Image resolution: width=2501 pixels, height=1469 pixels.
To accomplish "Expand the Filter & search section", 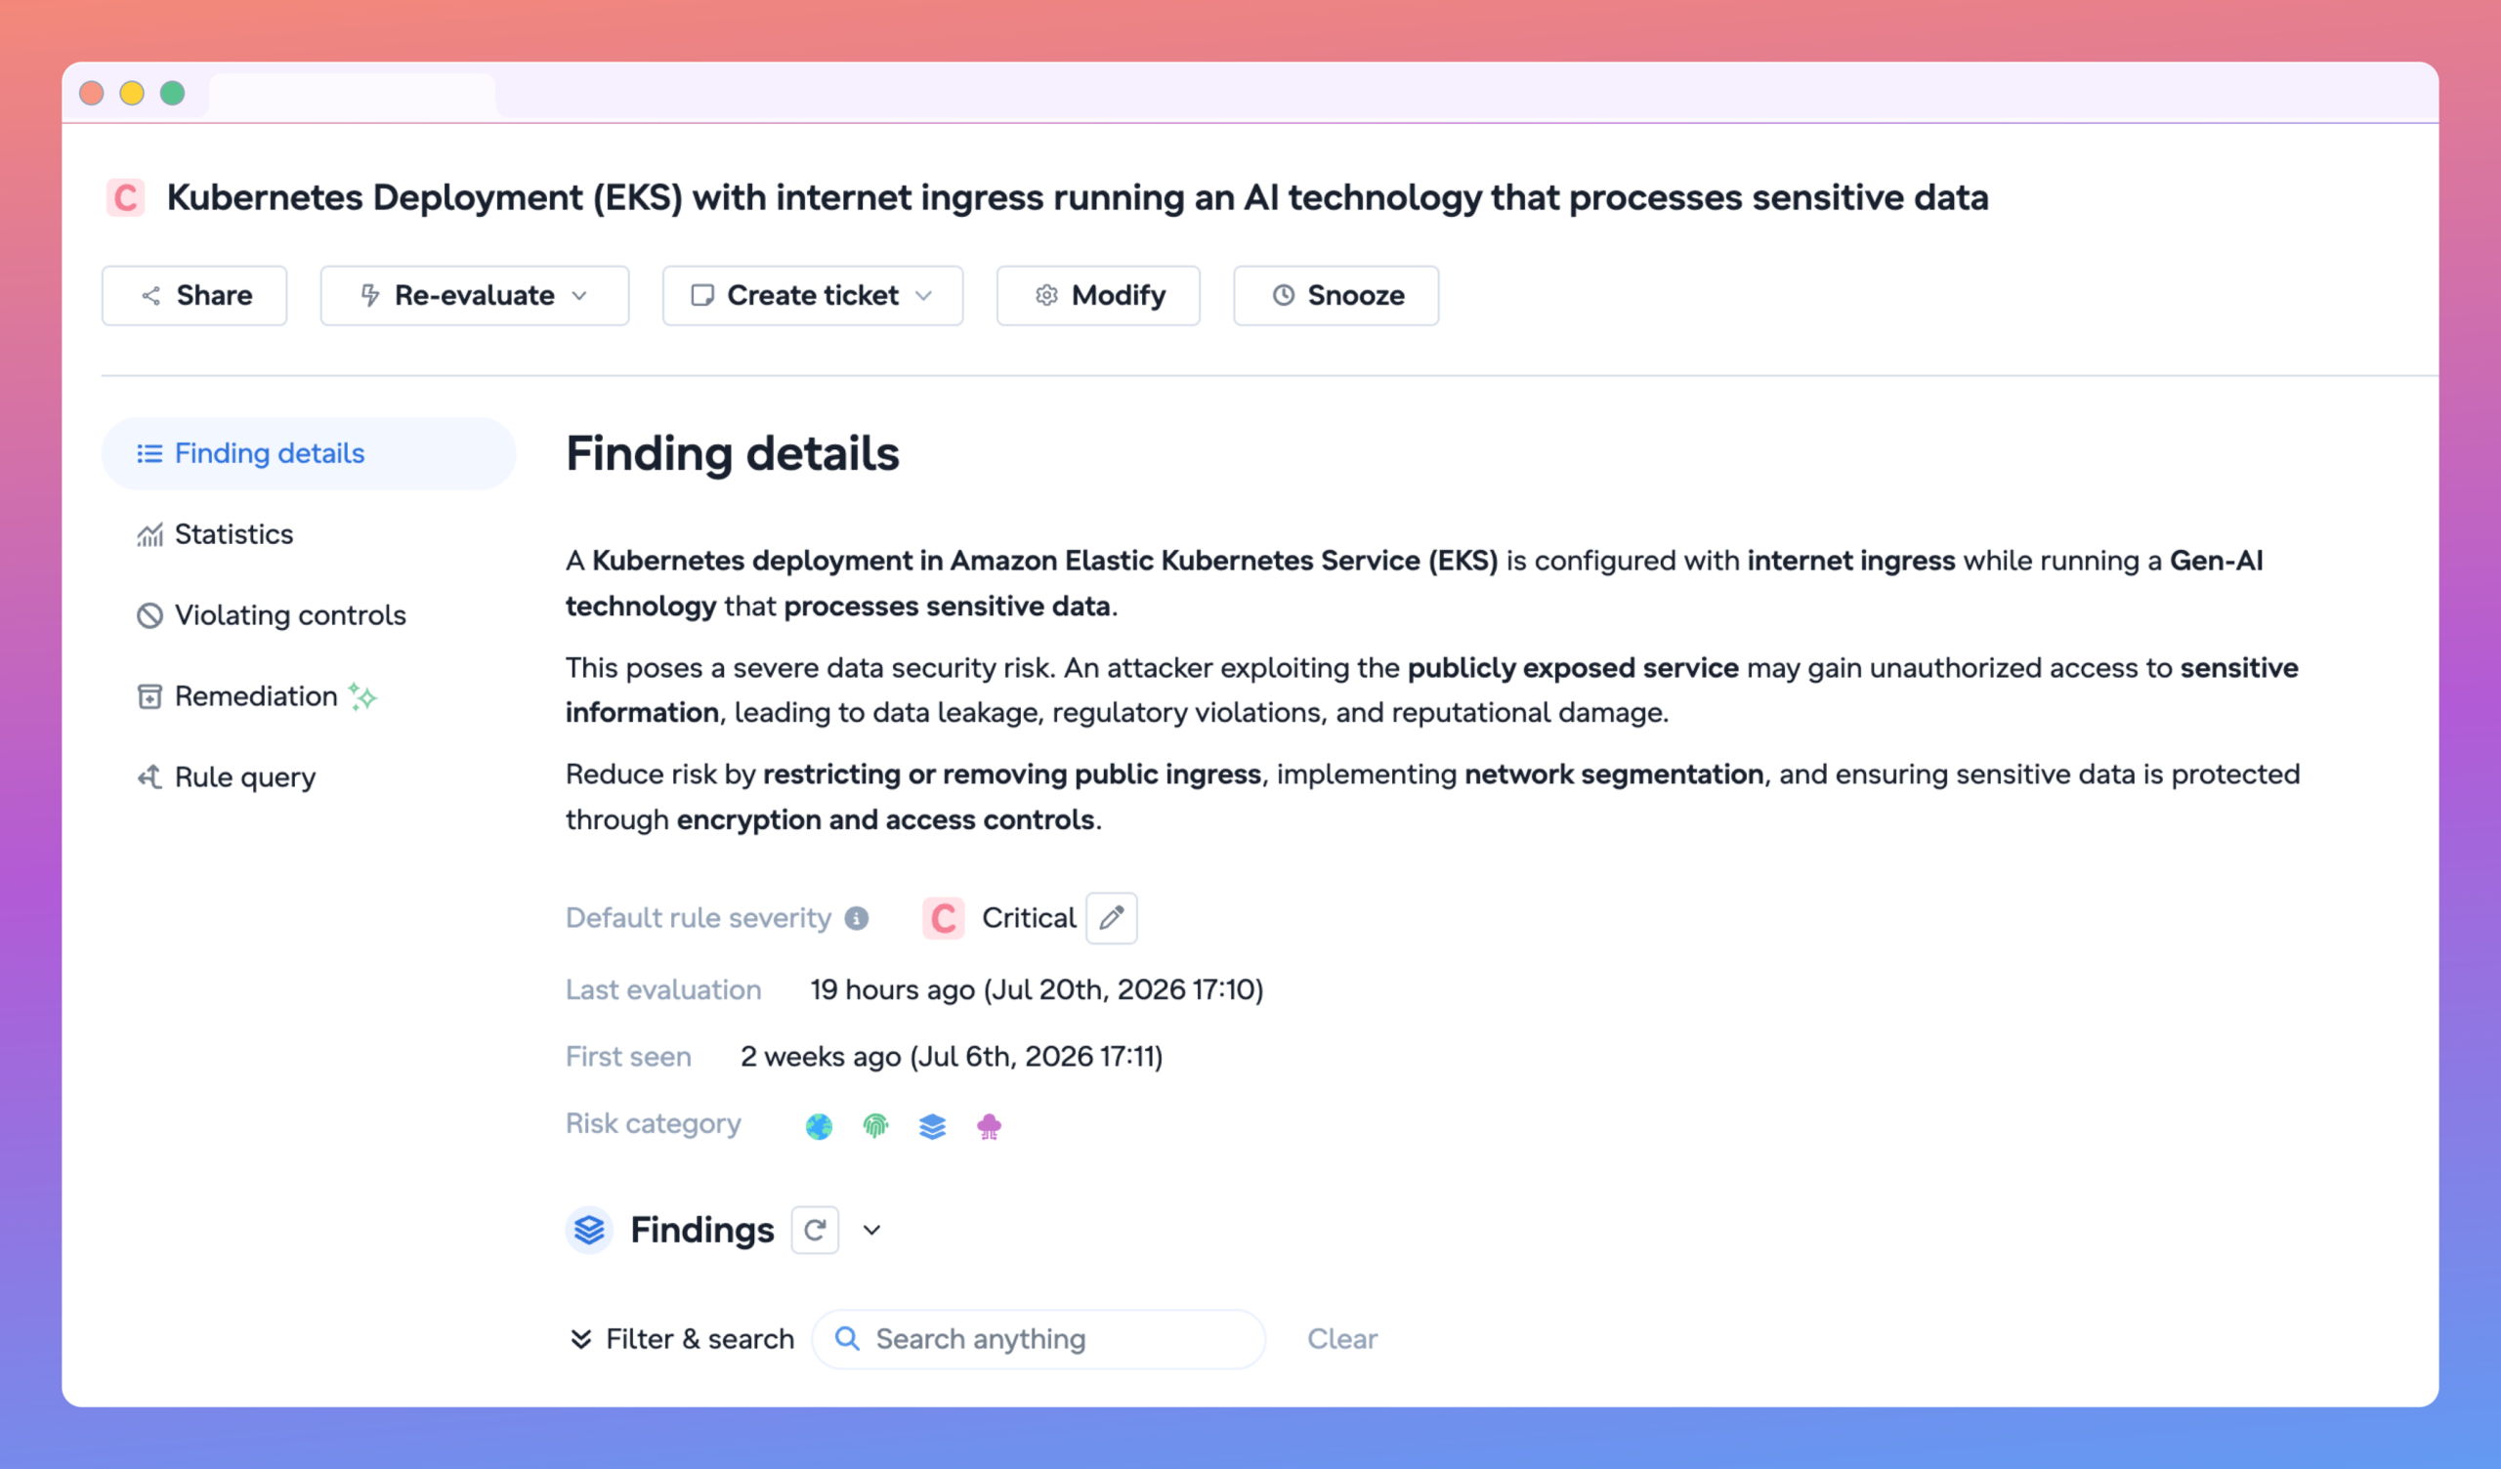I will [x=682, y=1339].
